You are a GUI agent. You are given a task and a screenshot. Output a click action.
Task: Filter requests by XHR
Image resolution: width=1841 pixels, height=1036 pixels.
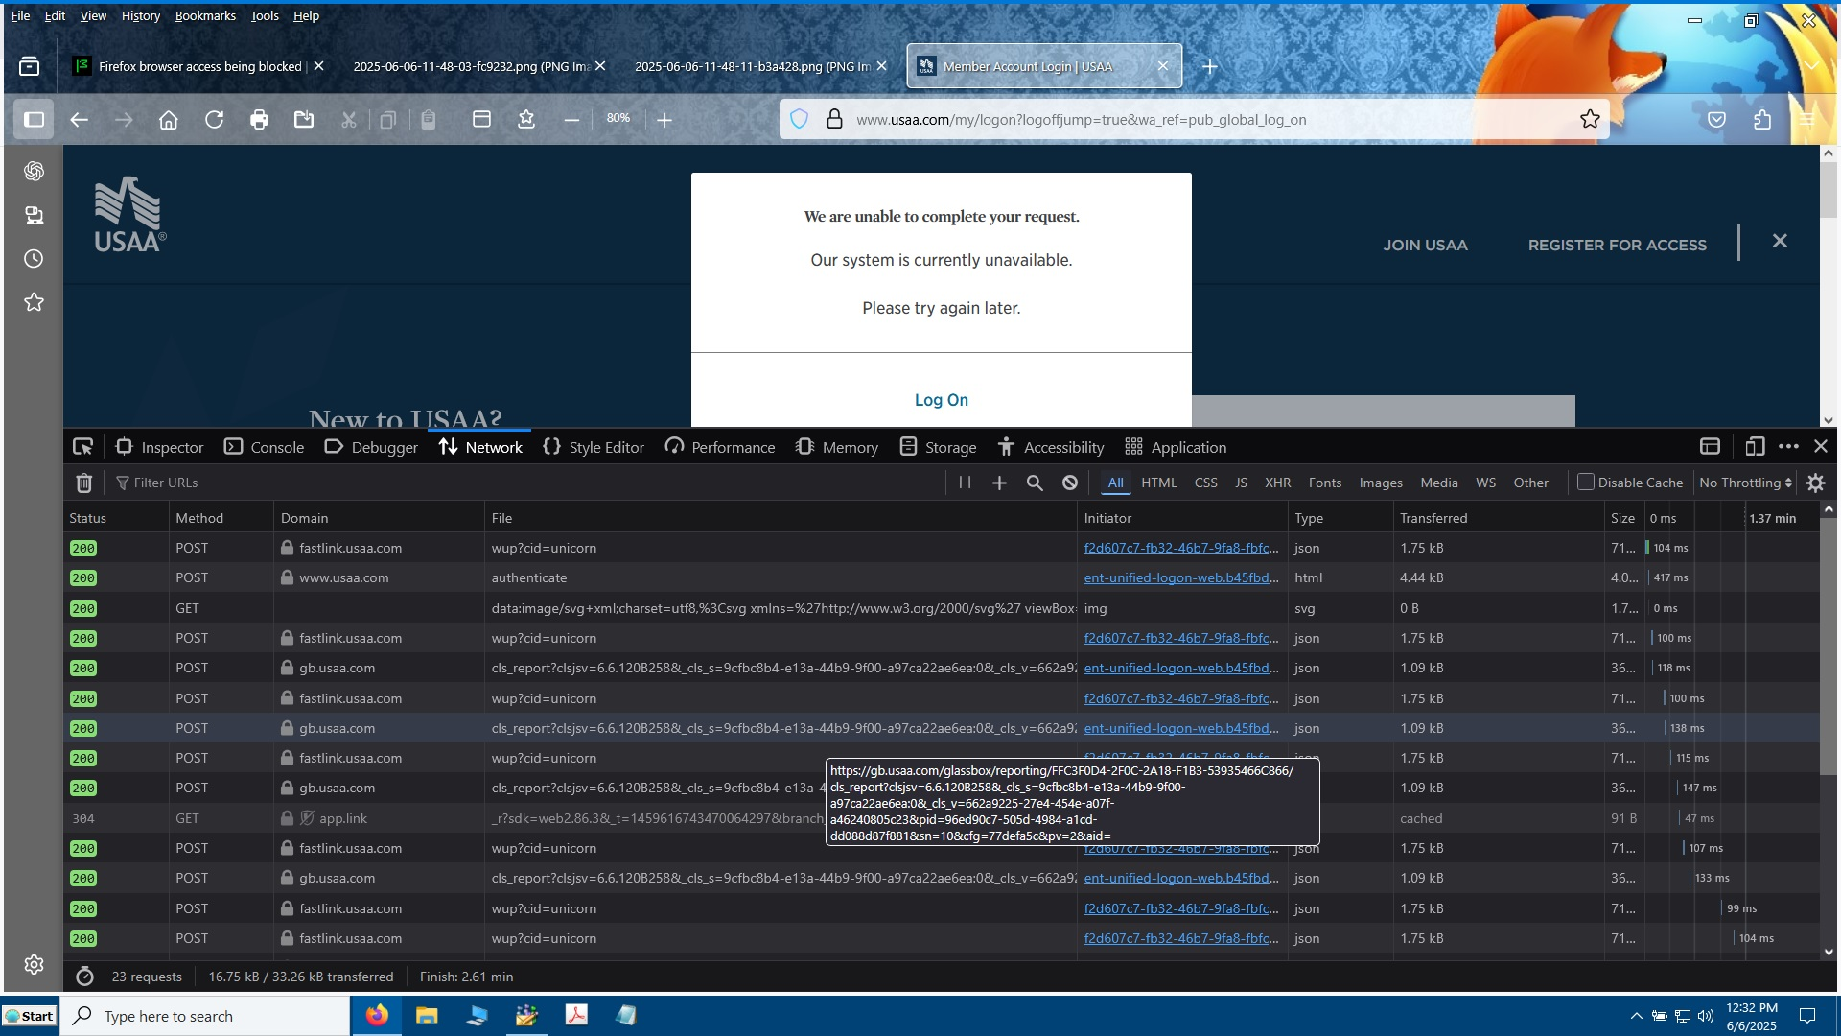(1277, 483)
